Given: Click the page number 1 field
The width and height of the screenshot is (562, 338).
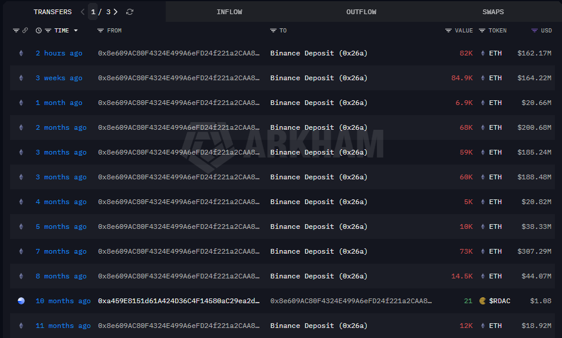Looking at the screenshot, I should click(x=93, y=12).
